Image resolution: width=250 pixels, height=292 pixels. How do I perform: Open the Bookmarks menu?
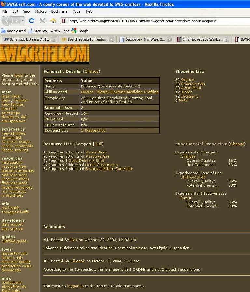(x=59, y=11)
